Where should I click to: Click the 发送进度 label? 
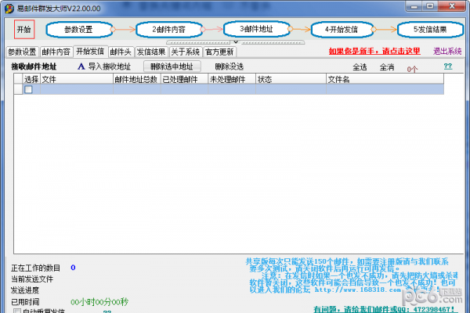[25, 290]
